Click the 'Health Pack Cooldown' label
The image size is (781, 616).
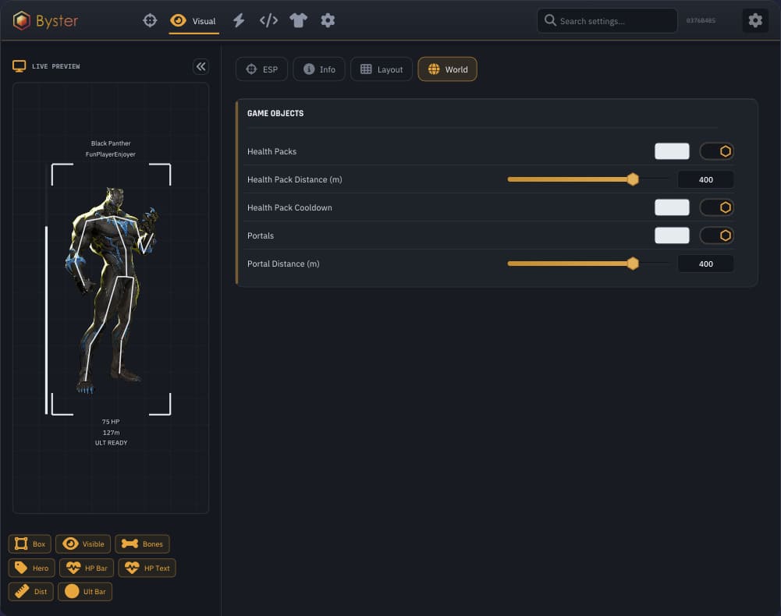click(x=289, y=207)
